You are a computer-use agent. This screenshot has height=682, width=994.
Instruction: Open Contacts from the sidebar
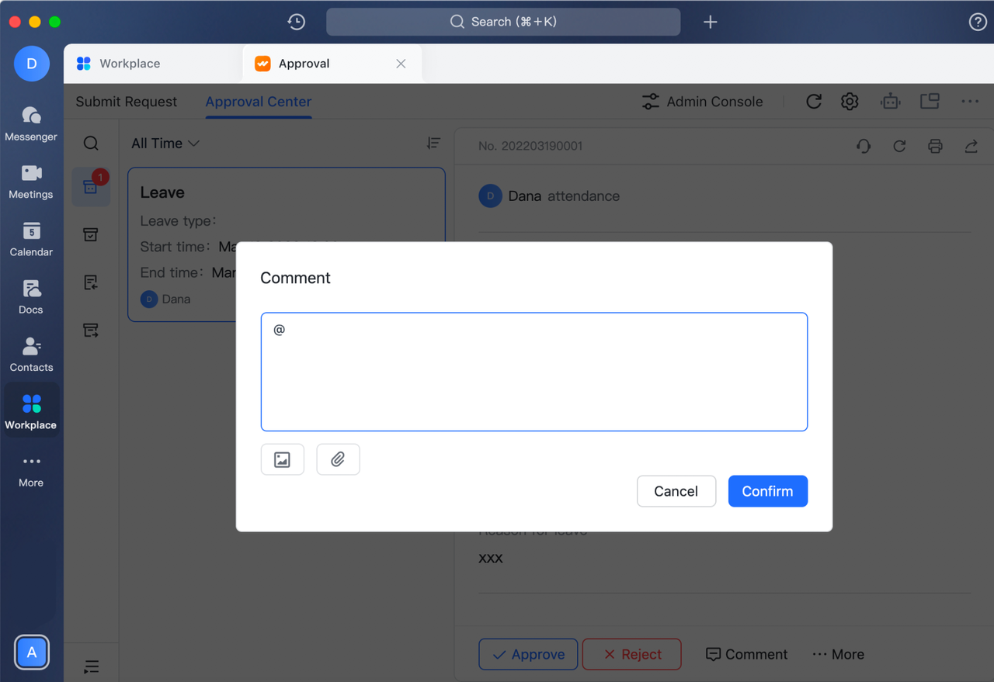(31, 355)
